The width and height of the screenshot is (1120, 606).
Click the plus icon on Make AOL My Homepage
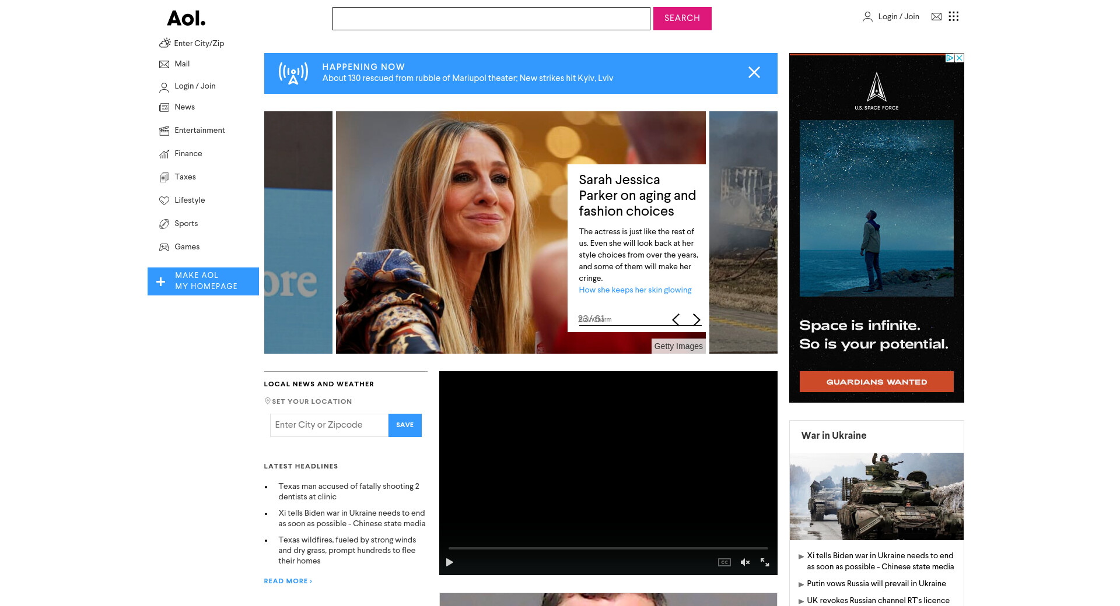click(161, 281)
